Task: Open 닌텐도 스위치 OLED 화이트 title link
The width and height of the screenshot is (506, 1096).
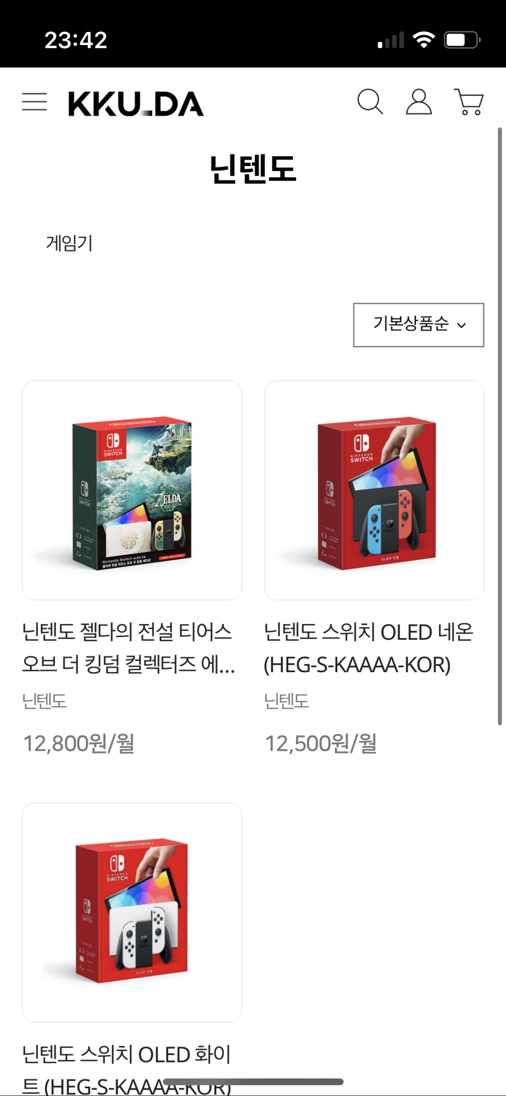Action: pyautogui.click(x=127, y=1069)
